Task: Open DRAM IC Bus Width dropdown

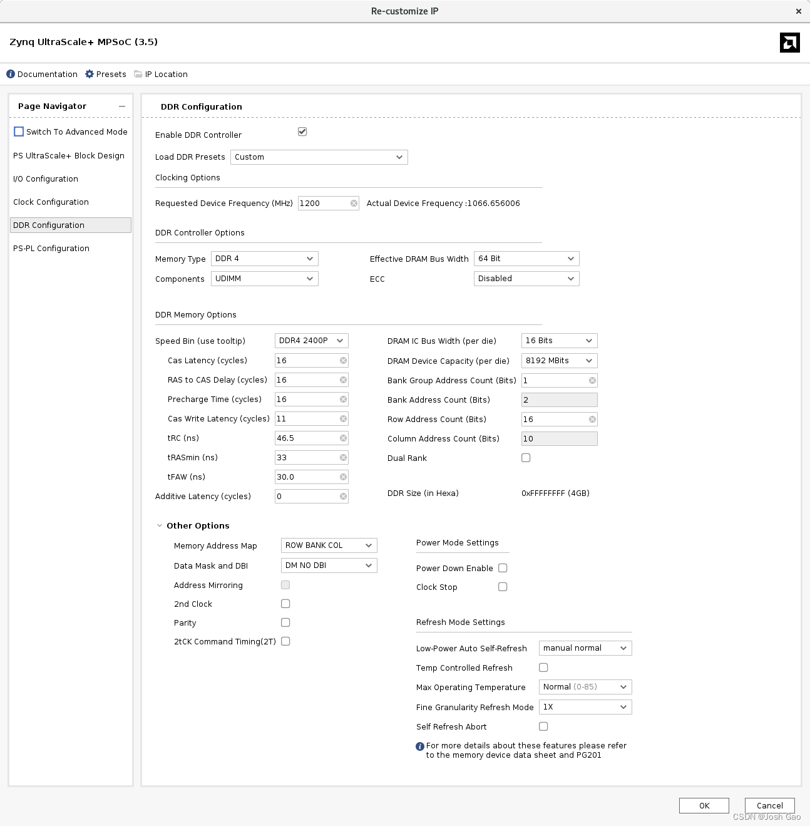Action: [x=560, y=341]
